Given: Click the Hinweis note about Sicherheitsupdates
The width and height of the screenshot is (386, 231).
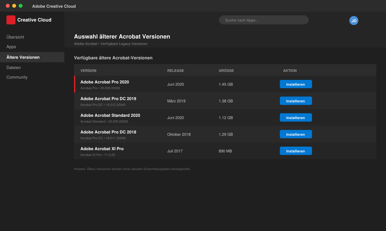Looking at the screenshot, I should point(132,169).
